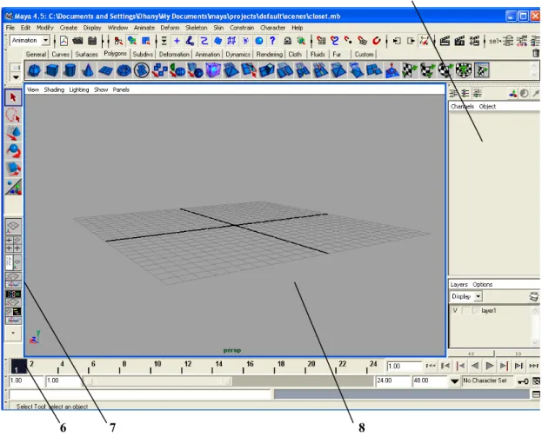Click the question mark help icon

click(x=272, y=41)
